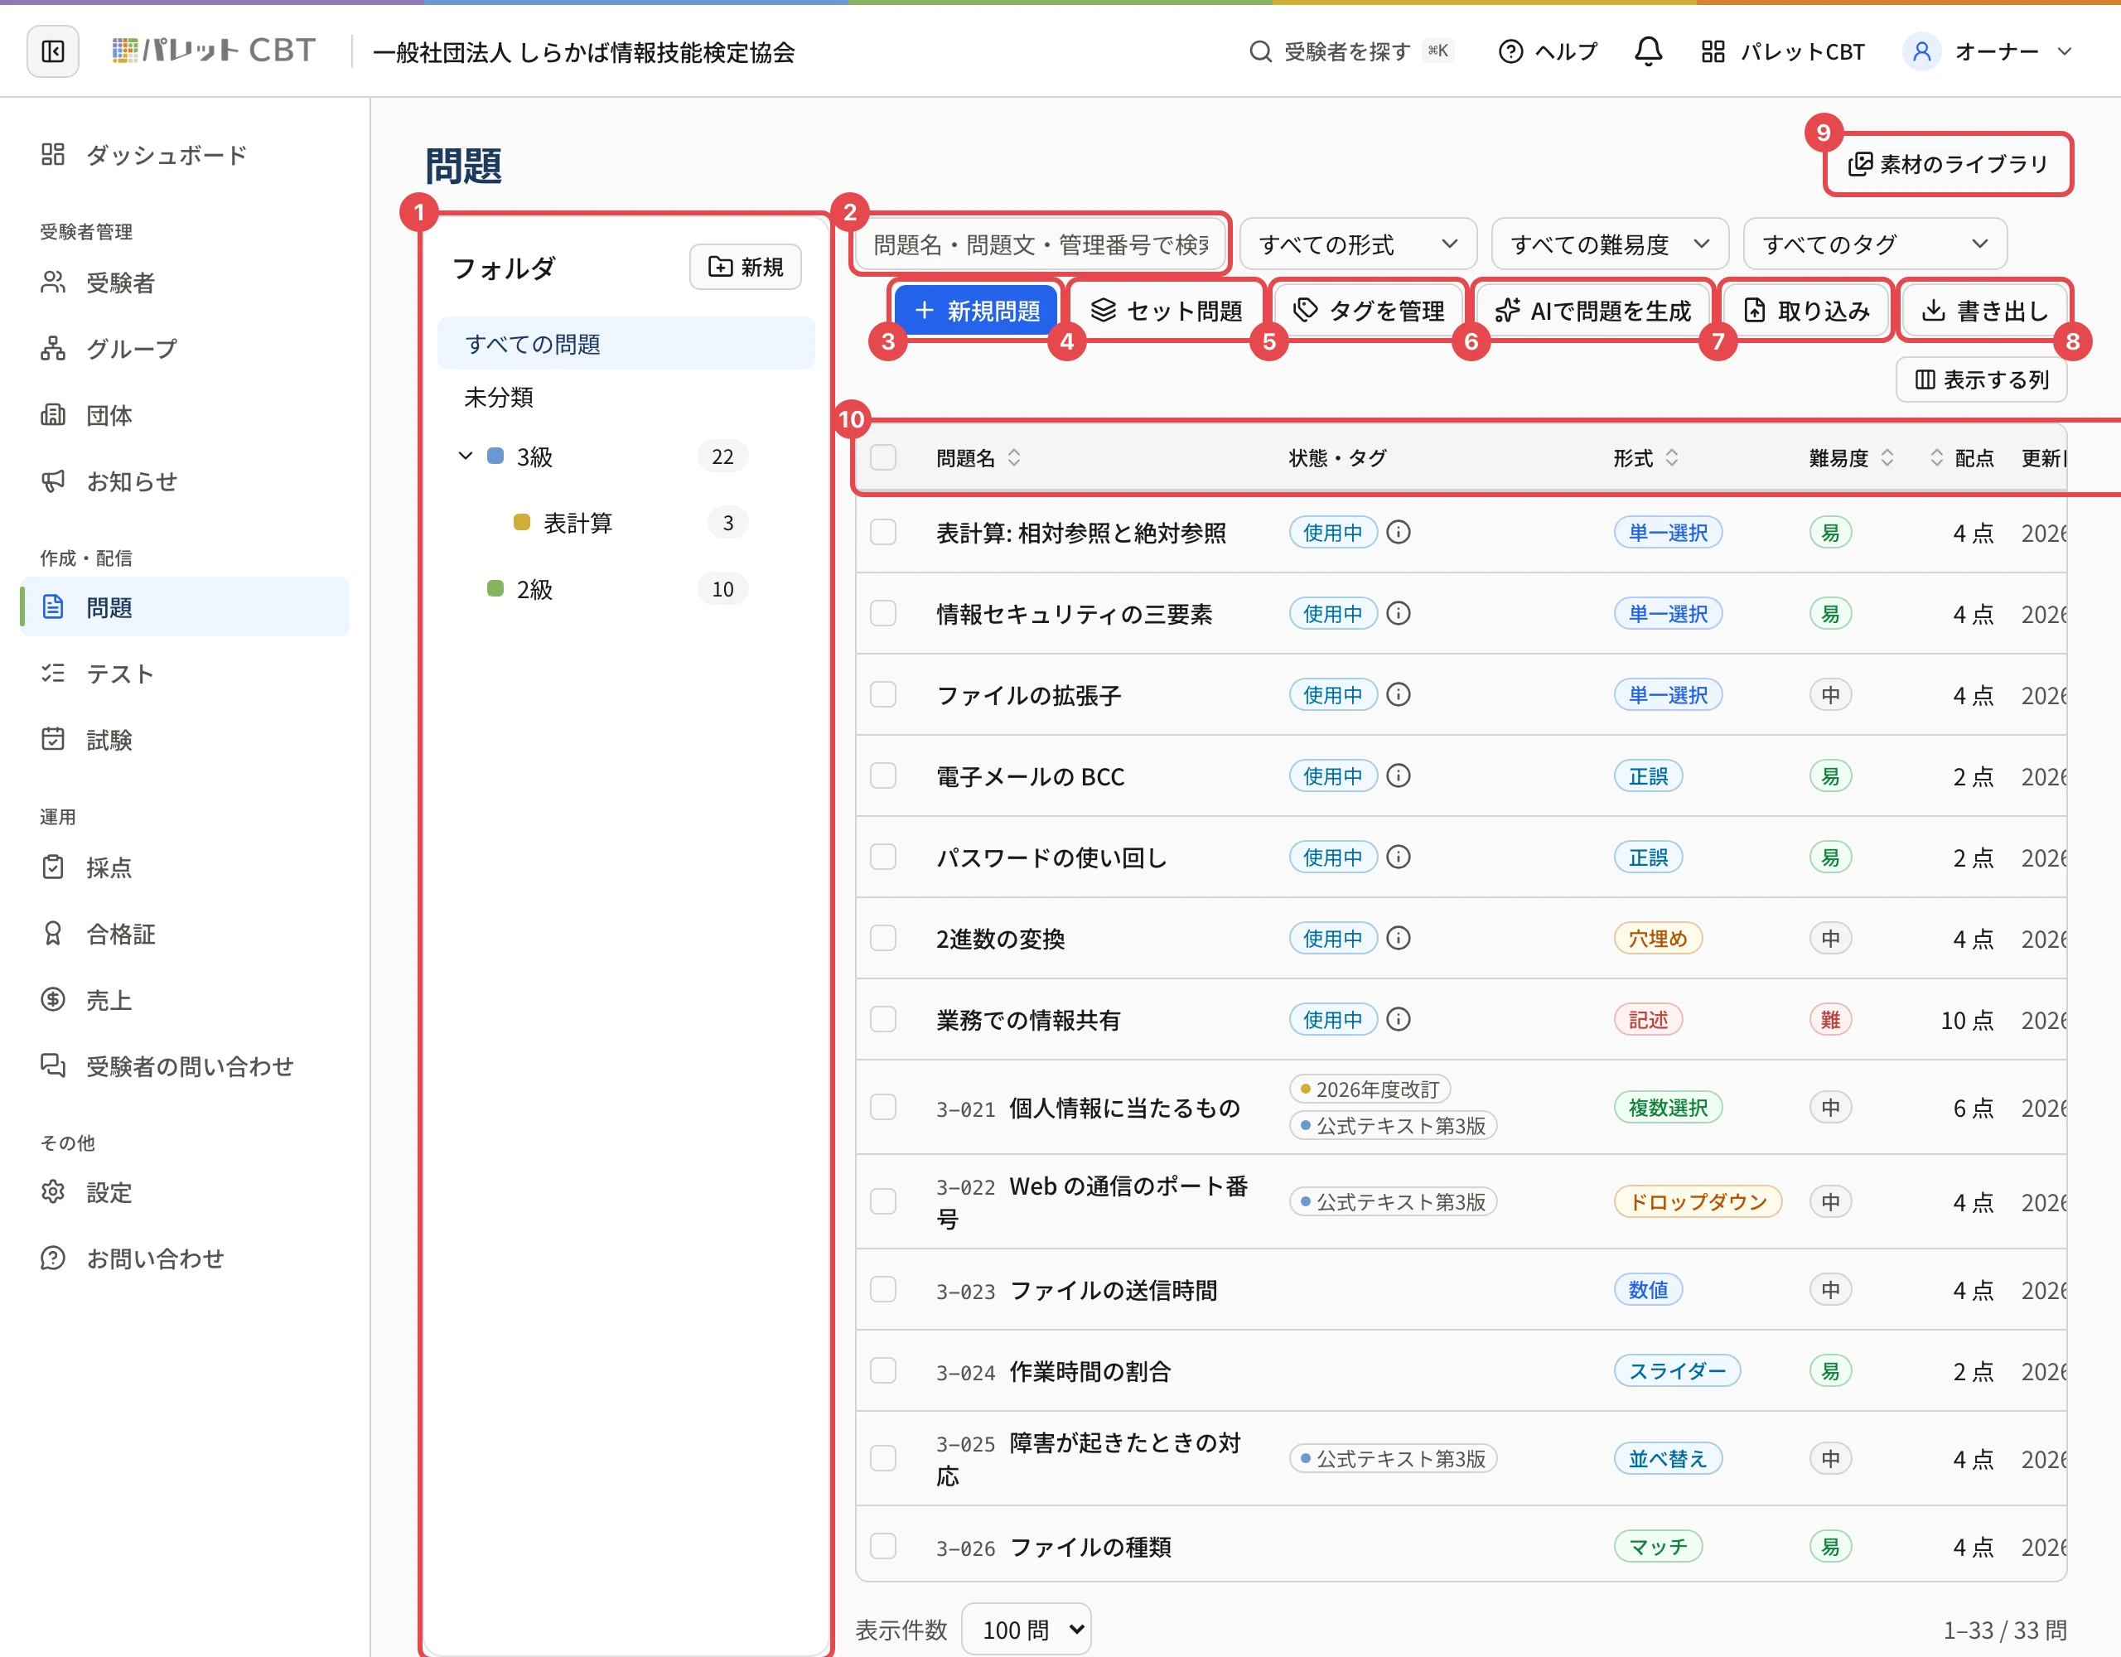Click the info icon in 2進数の変換 row
Screen dimensions: 2121x1657
click(1398, 938)
